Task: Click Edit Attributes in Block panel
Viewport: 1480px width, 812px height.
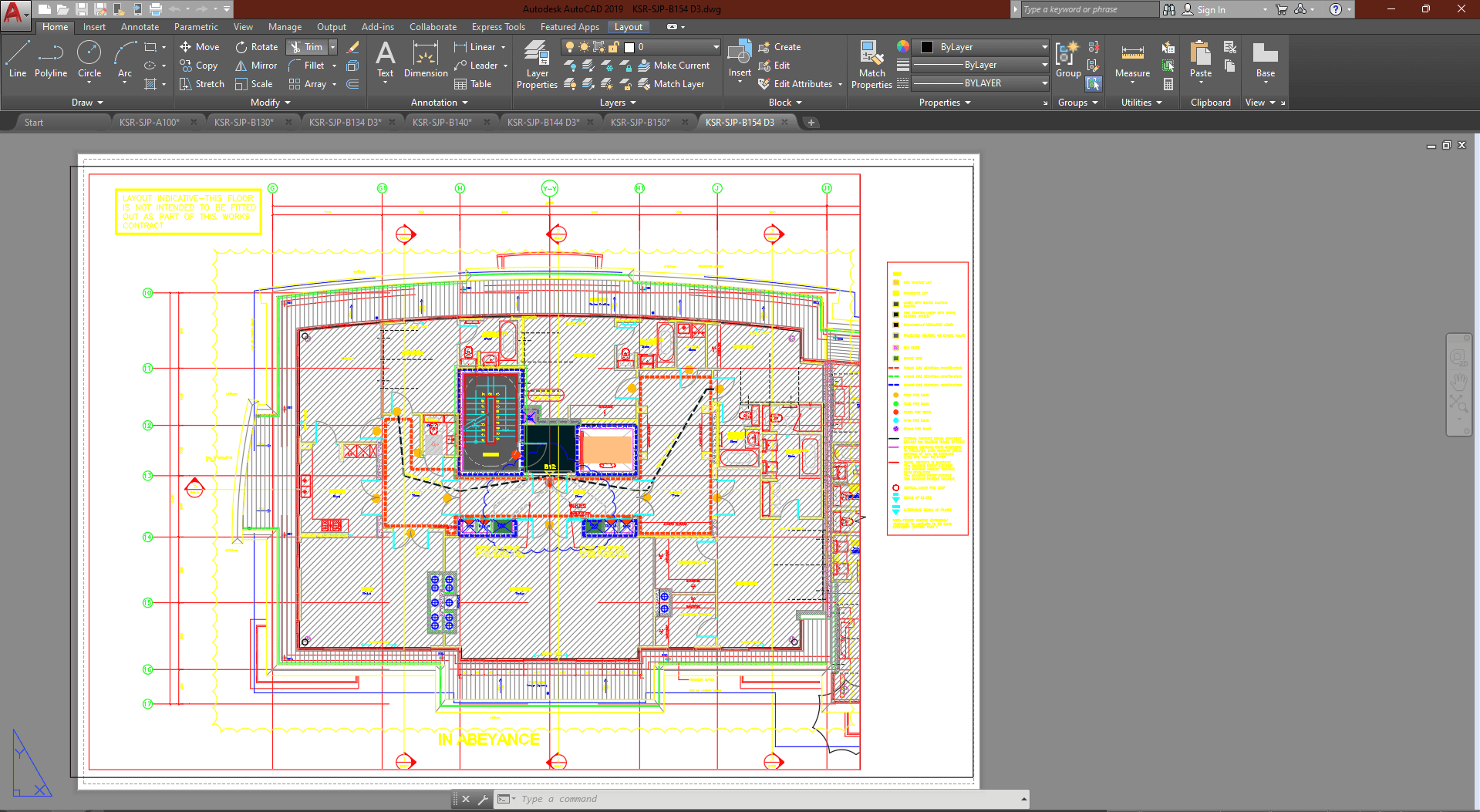Action: coord(802,84)
